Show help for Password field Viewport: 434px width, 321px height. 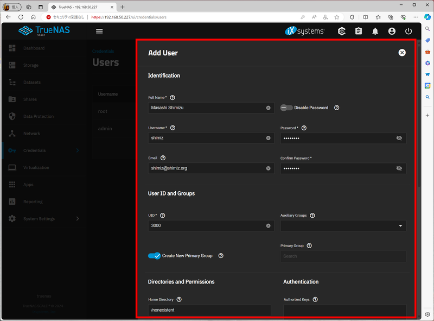click(x=304, y=128)
